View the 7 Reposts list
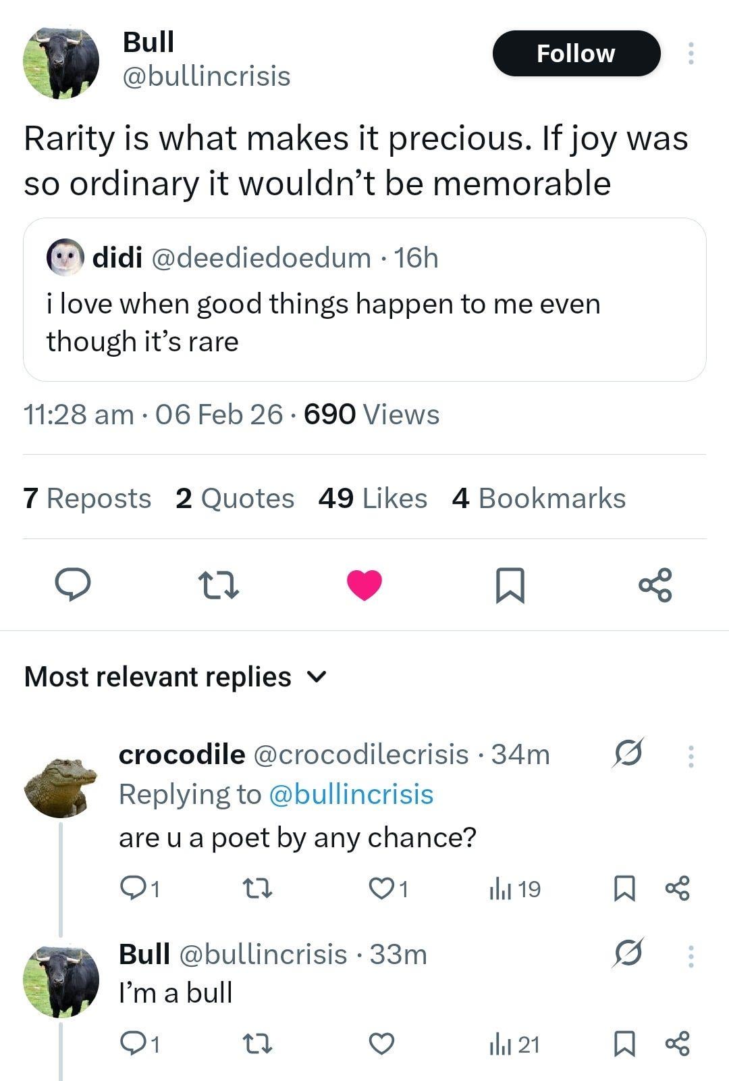 [x=87, y=499]
